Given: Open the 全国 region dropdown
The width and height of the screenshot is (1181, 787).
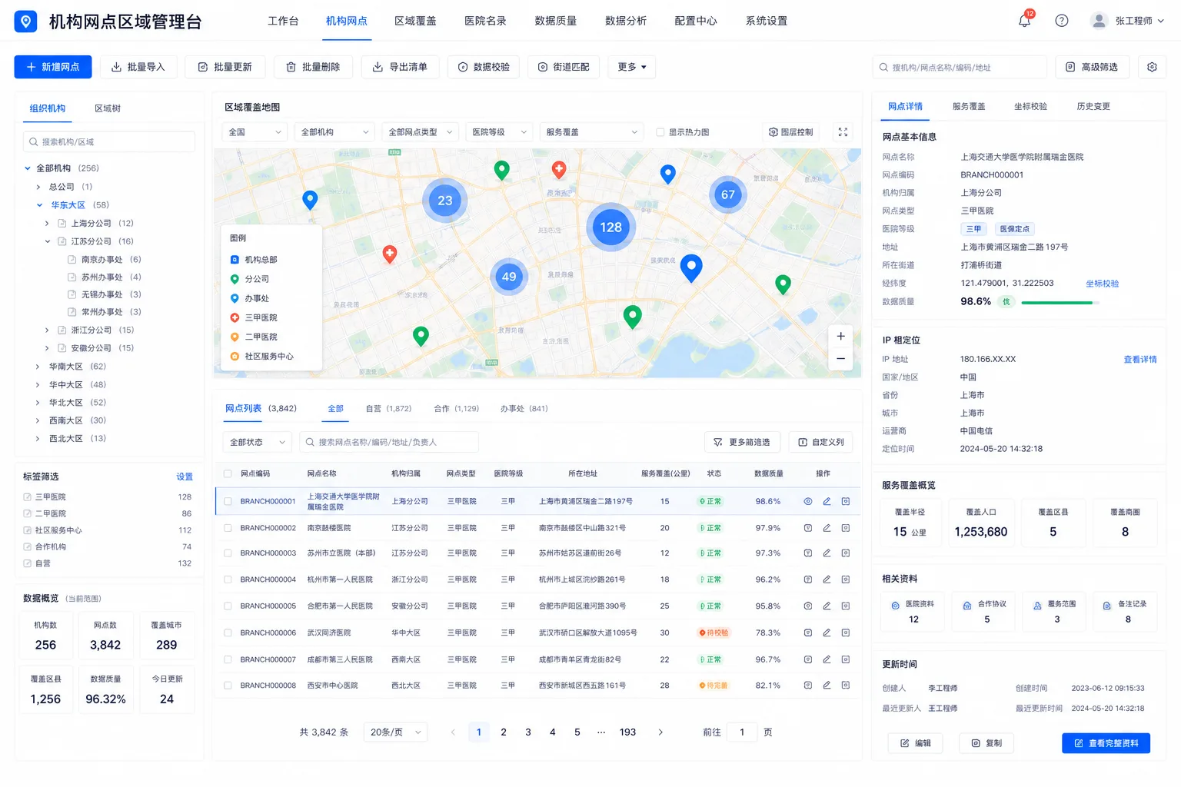Looking at the screenshot, I should [255, 132].
